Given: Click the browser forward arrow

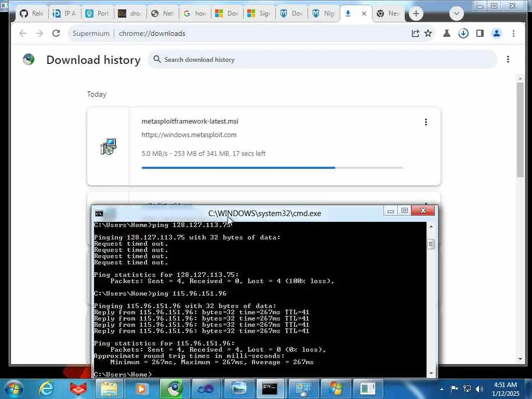Looking at the screenshot, I should (39, 33).
